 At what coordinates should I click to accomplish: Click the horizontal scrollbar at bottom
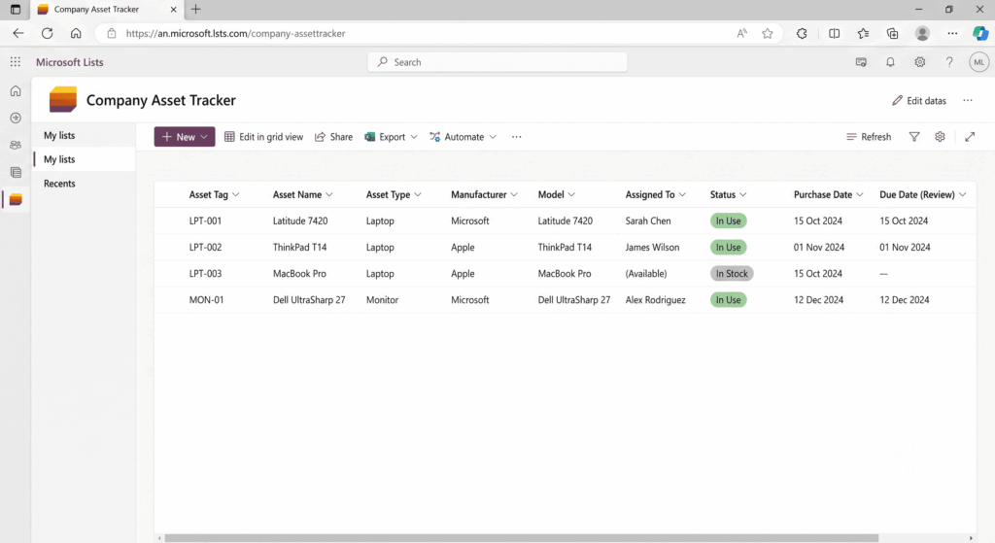click(521, 538)
